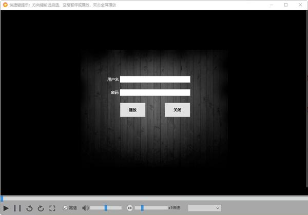The height and width of the screenshot is (215, 308).
Task: Click the video progress bar handle
Action: [x=2, y=199]
